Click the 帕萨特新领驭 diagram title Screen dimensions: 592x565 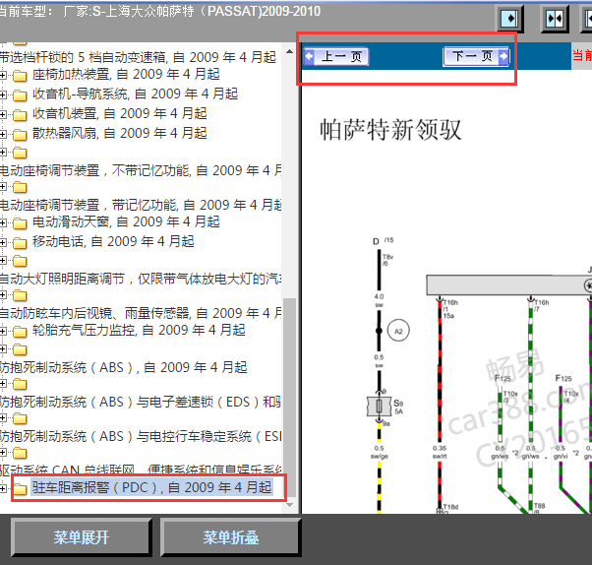tap(390, 130)
